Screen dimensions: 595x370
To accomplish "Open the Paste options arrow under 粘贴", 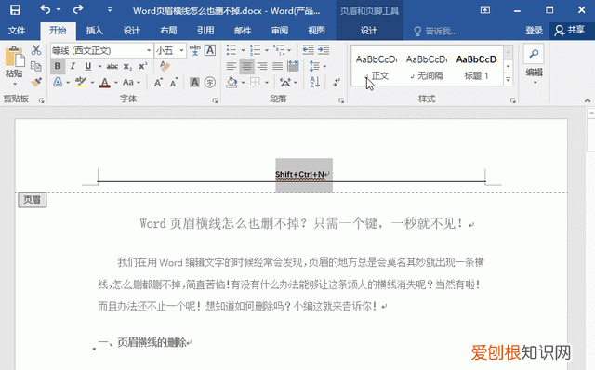I will point(15,84).
